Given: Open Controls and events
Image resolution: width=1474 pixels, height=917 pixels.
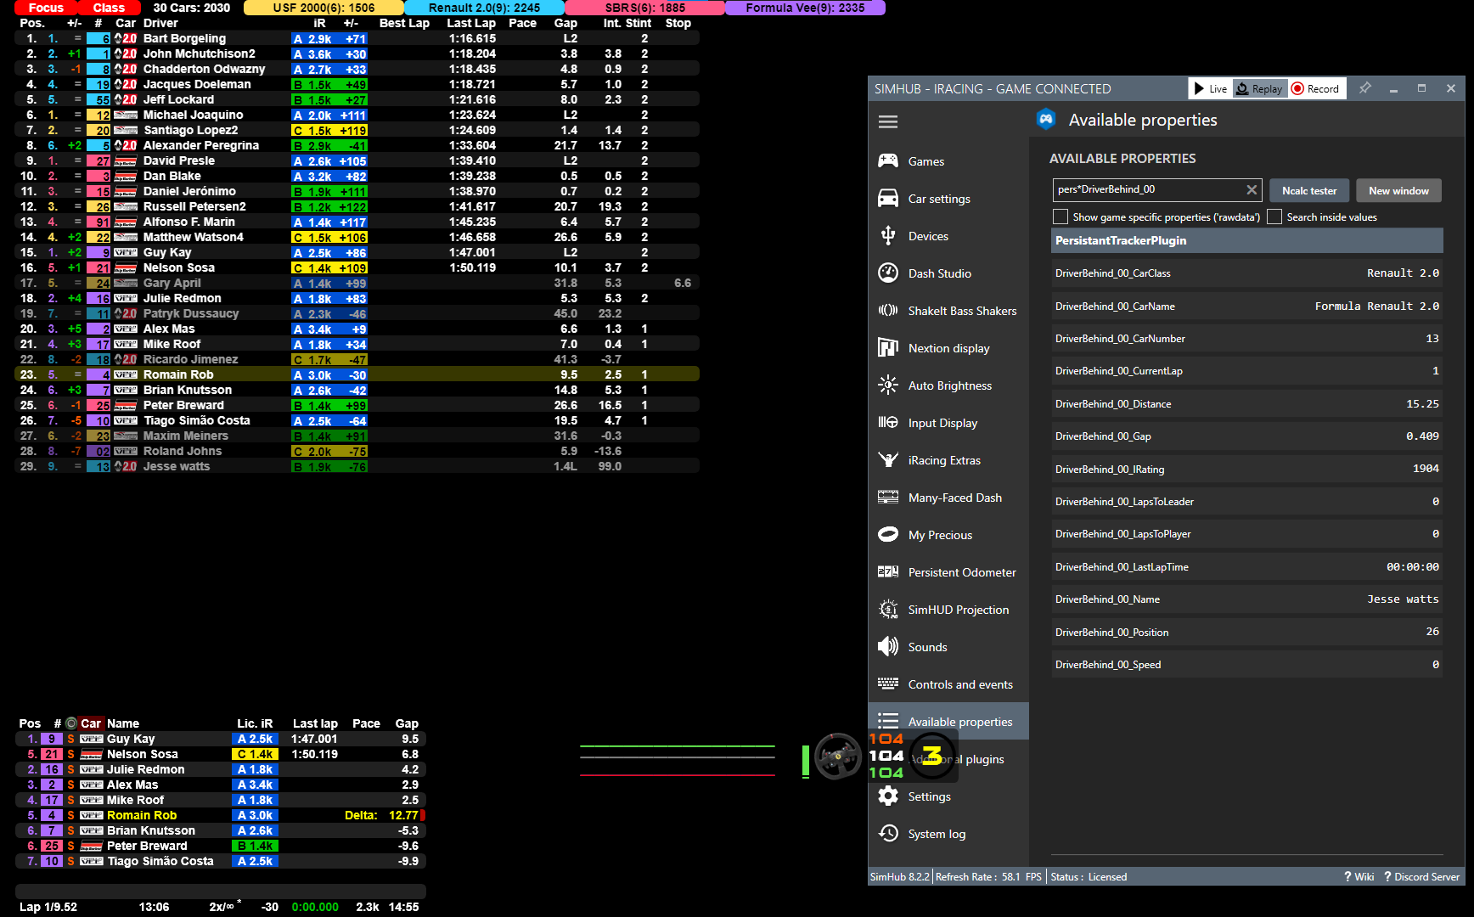Looking at the screenshot, I should point(960,684).
